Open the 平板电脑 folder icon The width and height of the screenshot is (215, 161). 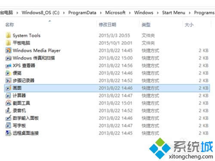click(x=8, y=43)
